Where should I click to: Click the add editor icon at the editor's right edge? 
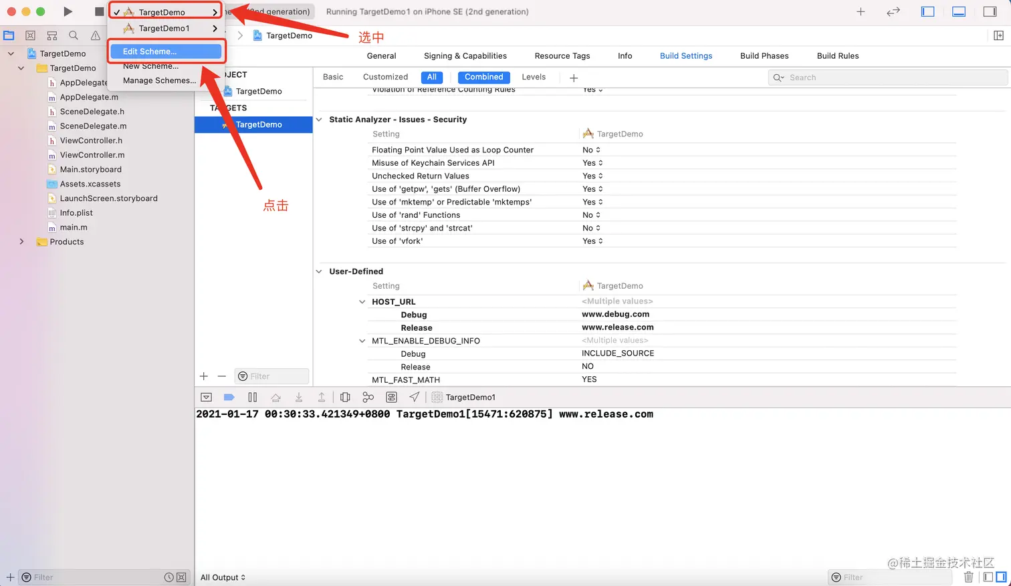pos(998,35)
